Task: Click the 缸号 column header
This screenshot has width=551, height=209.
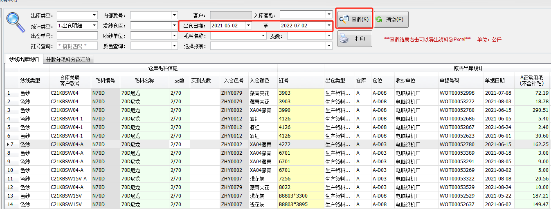Action: [x=301, y=80]
